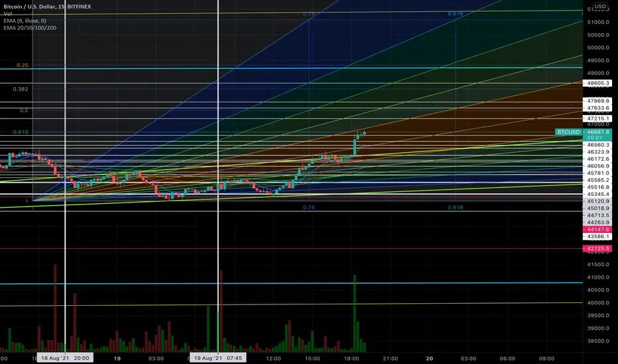Screen dimensions: 618x364
Task: Click the 47633.6 price label
Action: tap(597, 108)
